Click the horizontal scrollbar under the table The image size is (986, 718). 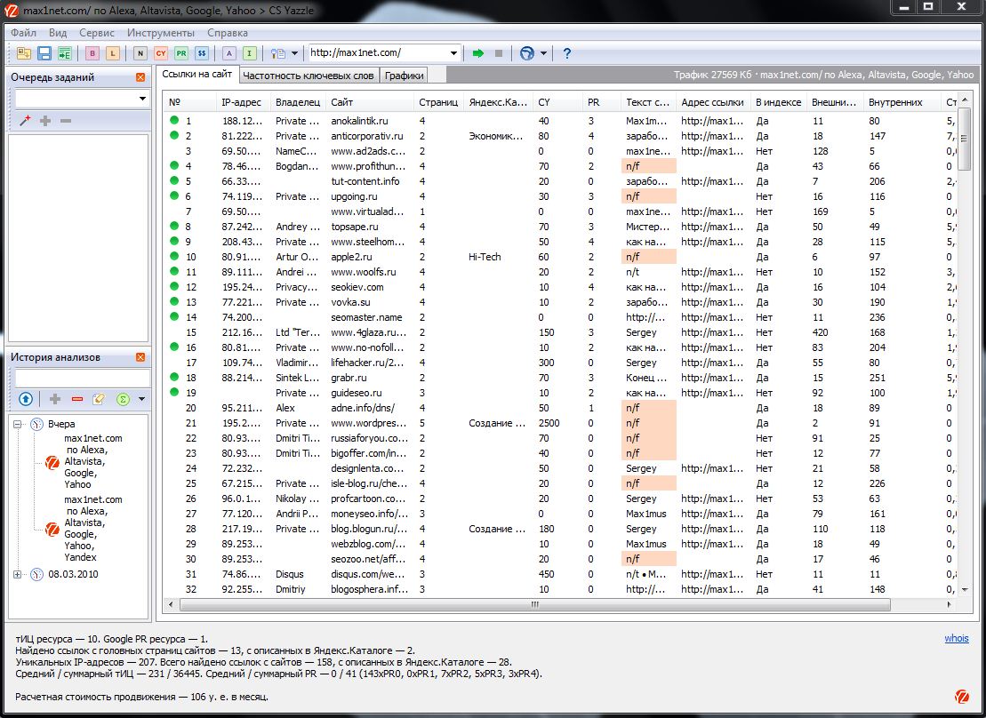tap(535, 604)
